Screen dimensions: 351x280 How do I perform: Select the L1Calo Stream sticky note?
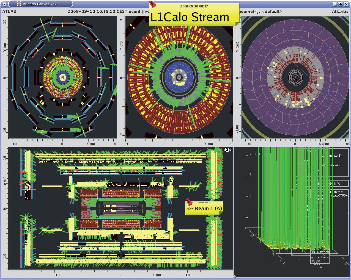click(x=194, y=15)
